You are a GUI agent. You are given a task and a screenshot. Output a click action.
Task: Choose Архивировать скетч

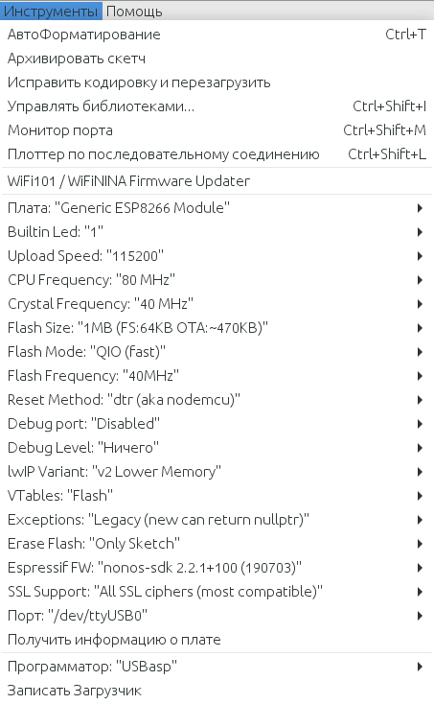click(217, 59)
